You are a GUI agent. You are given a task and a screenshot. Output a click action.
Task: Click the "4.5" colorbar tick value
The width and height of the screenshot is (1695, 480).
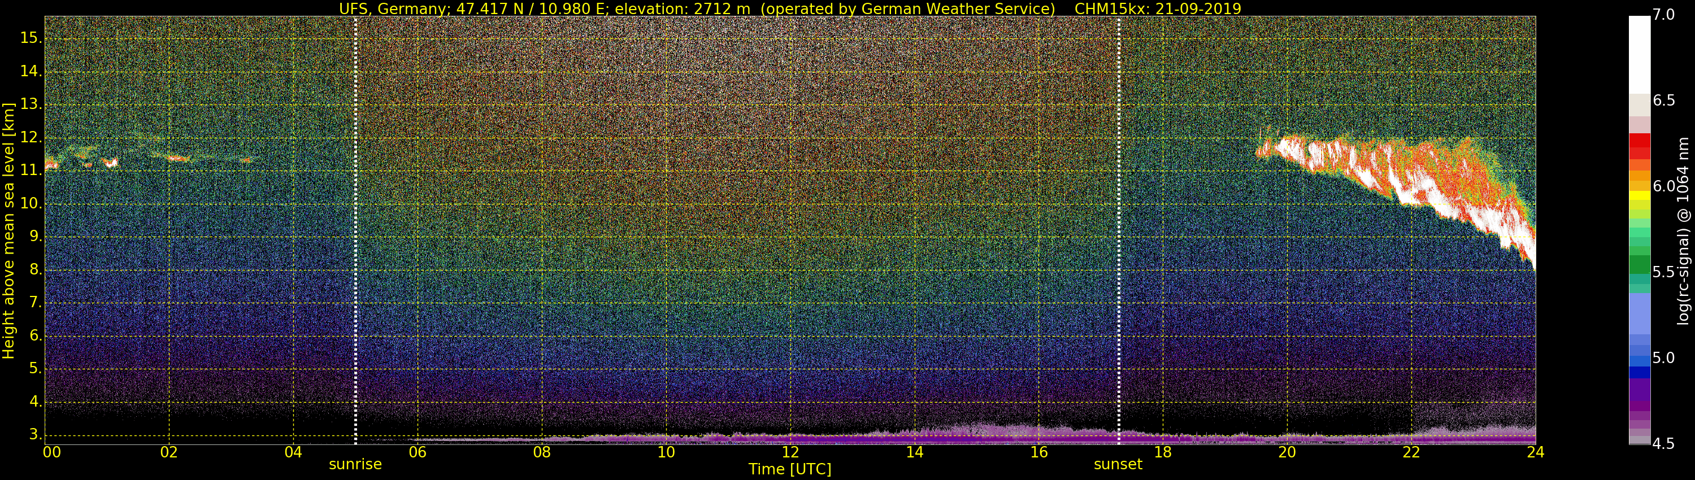pyautogui.click(x=1663, y=444)
